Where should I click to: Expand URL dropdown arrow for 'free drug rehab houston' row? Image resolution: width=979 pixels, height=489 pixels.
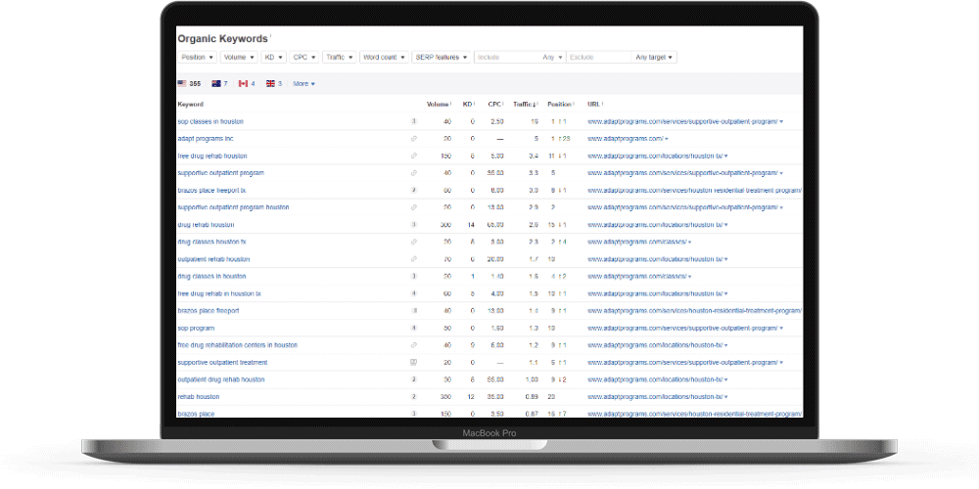(x=726, y=156)
